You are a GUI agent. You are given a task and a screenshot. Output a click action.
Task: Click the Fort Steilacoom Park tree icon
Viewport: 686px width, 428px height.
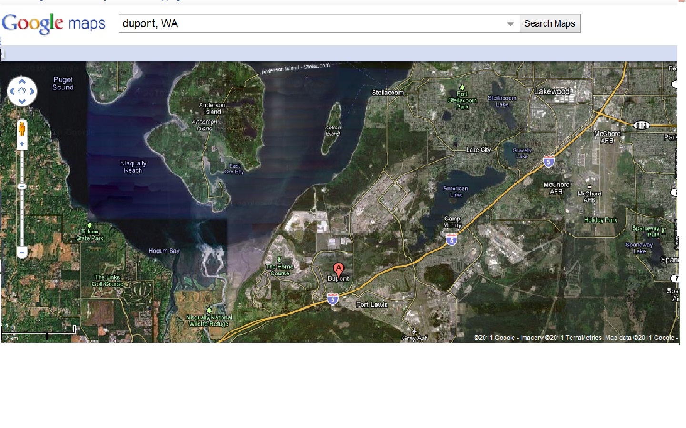(x=462, y=87)
